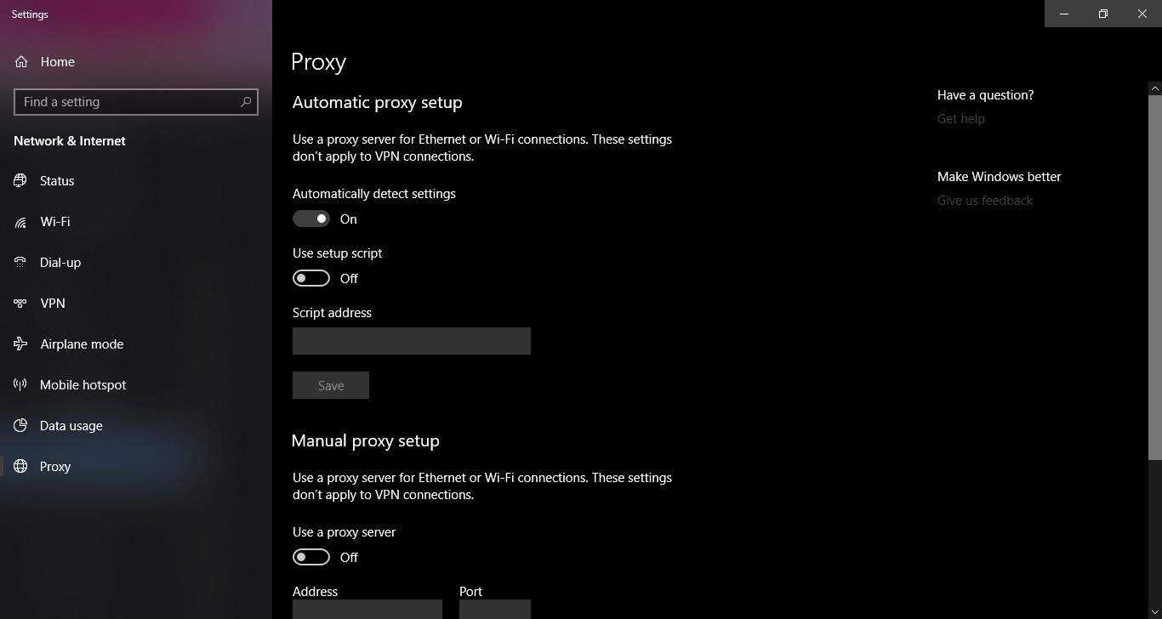Turn off Automatically detect settings toggle

point(311,219)
